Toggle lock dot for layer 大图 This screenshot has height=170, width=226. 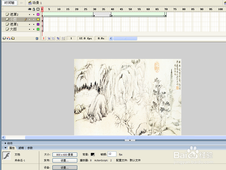(x=34, y=29)
